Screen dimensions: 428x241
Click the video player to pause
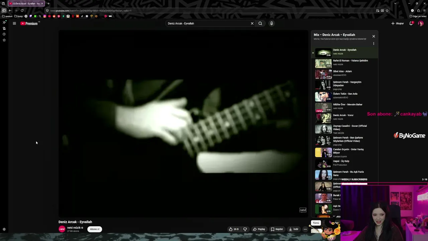click(183, 124)
